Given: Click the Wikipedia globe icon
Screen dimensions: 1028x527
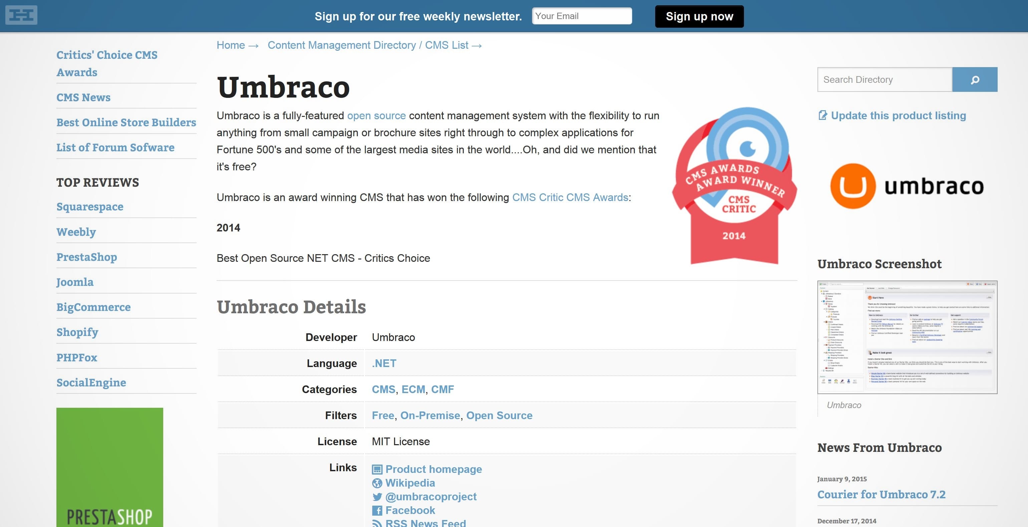Looking at the screenshot, I should [377, 483].
